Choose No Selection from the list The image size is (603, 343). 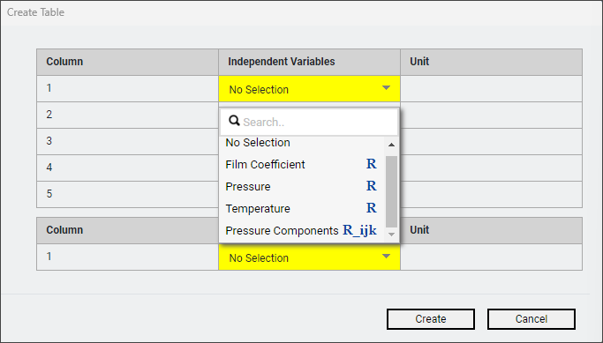302,143
